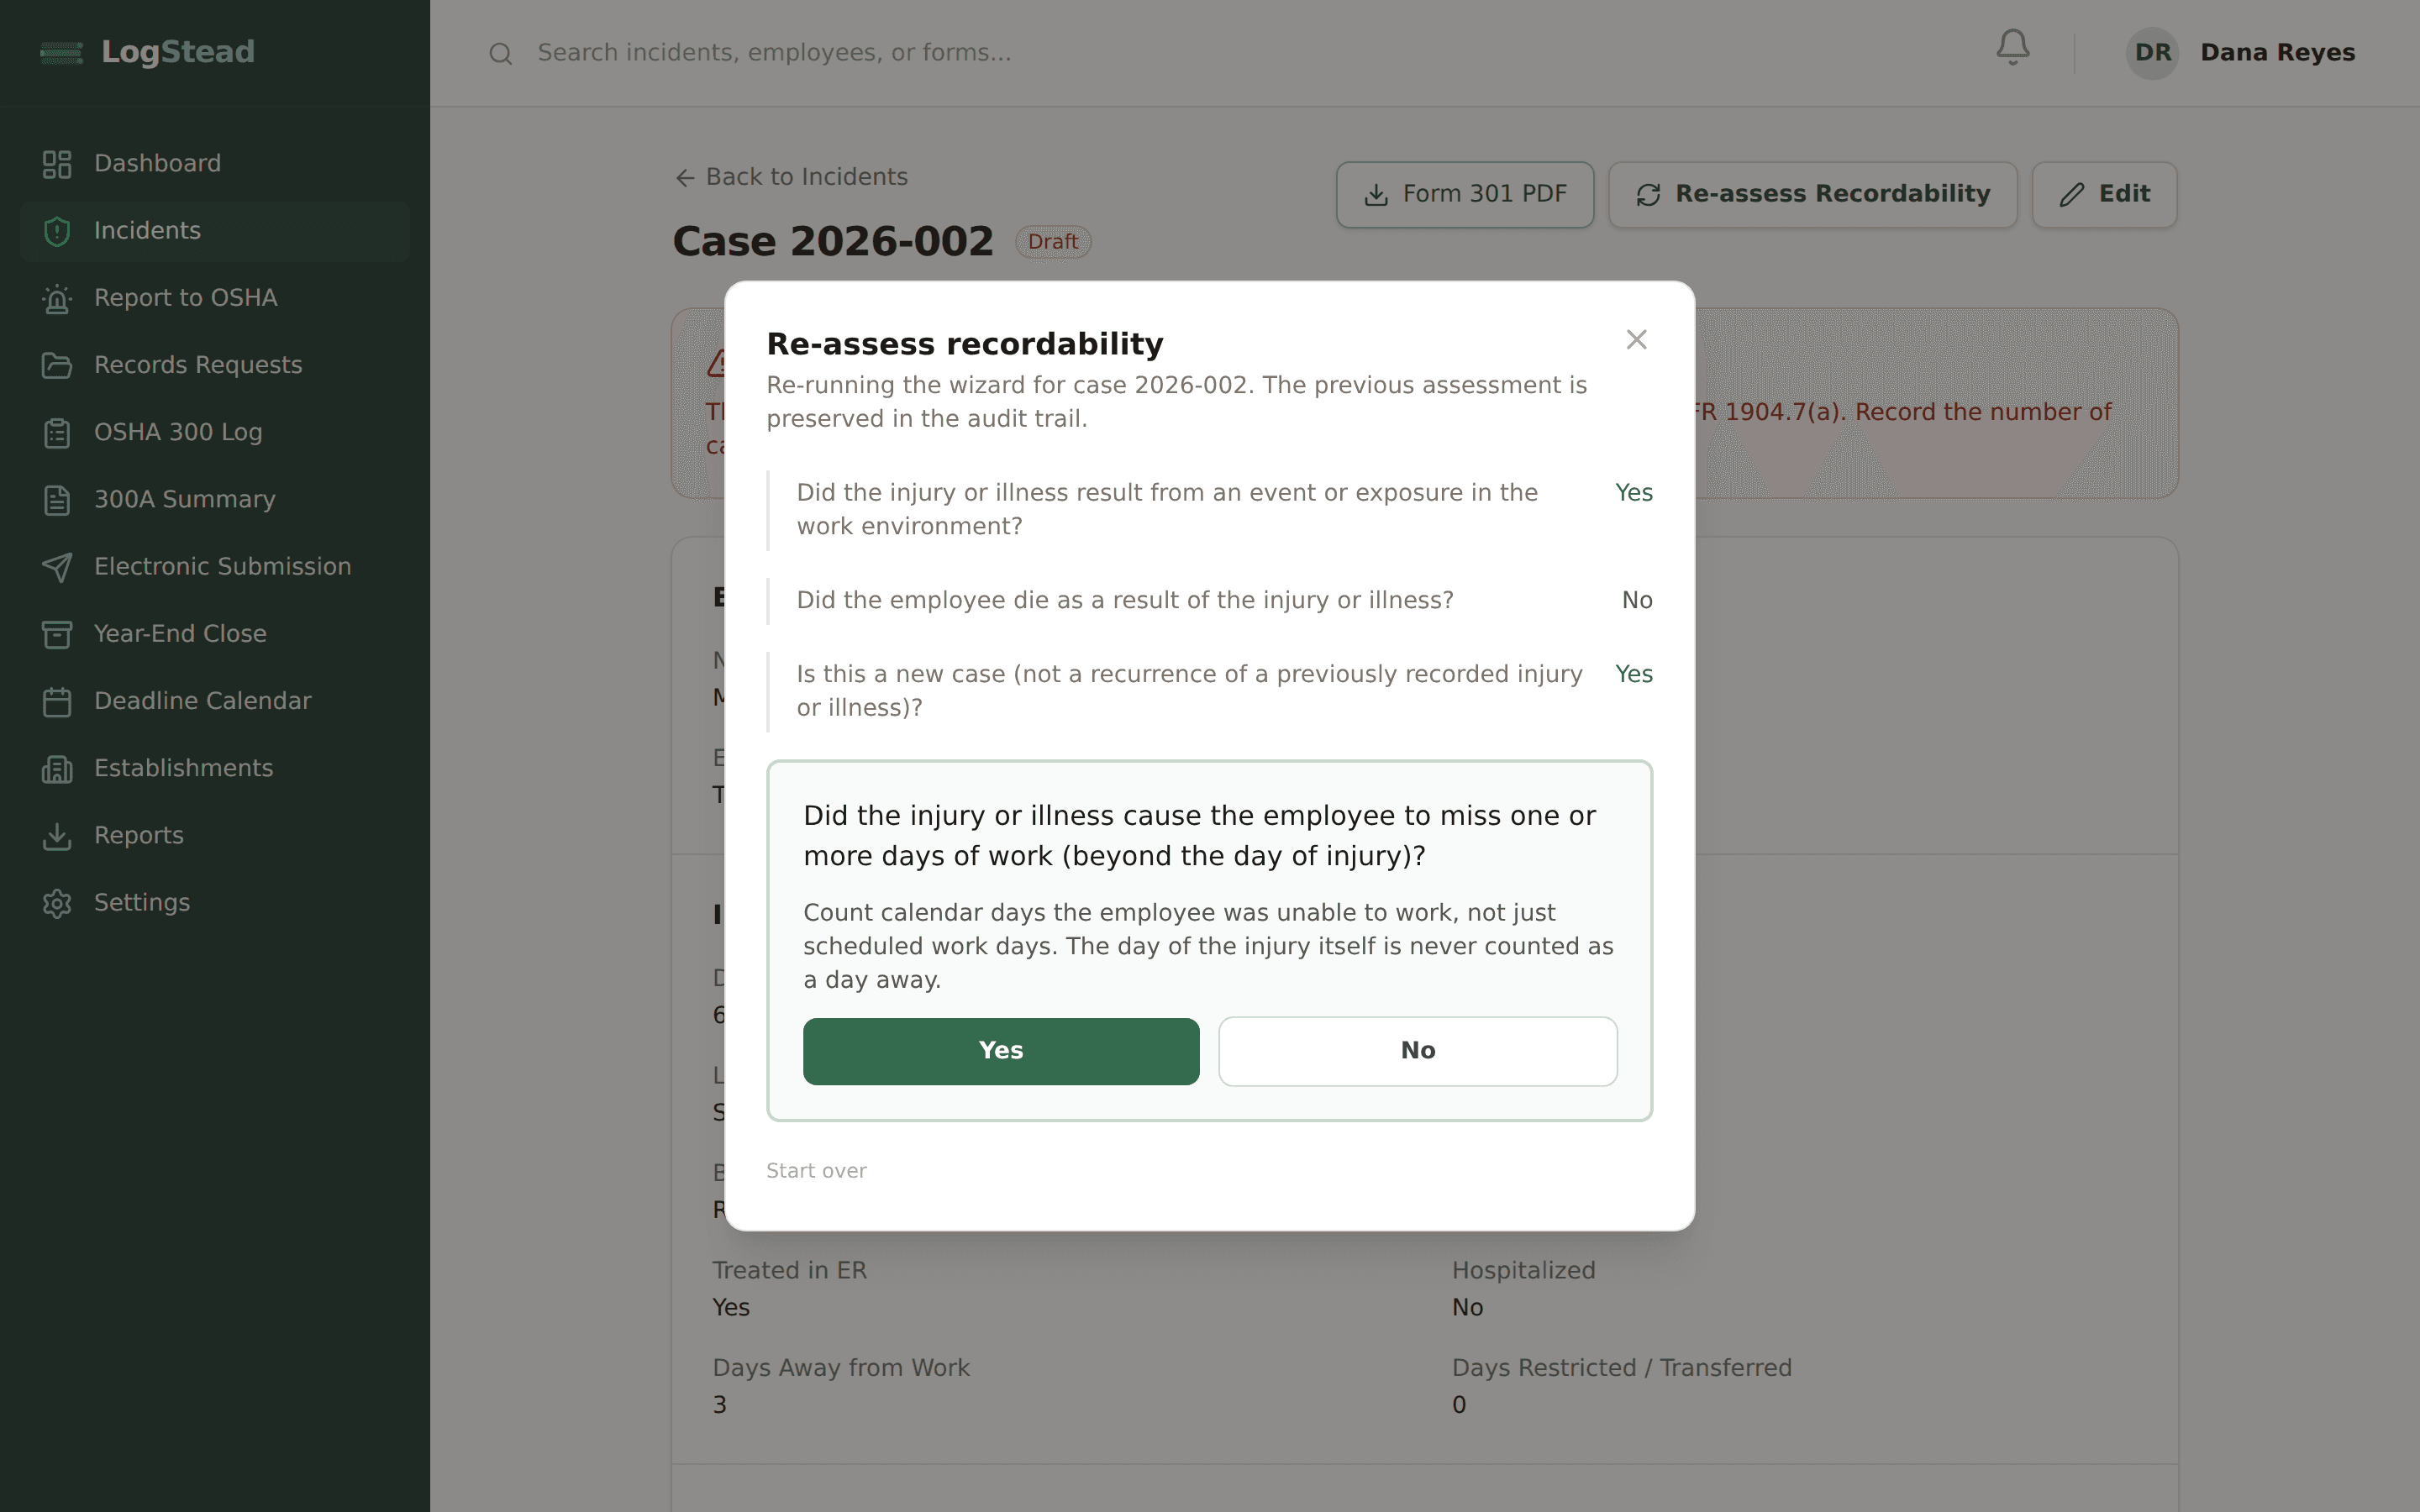The image size is (2420, 1512).
Task: Click the 'Days Away from Work' label
Action: pos(841,1368)
